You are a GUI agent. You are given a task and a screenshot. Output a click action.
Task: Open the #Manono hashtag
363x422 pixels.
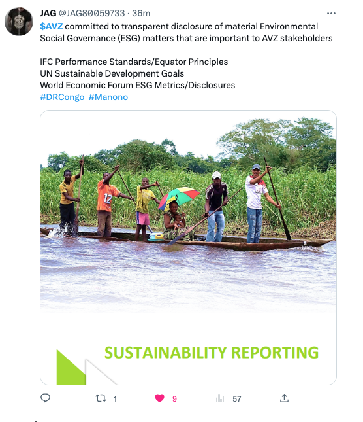point(108,97)
